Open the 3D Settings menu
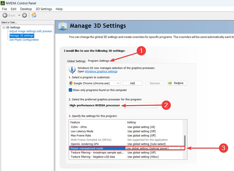Screen dimensions: 234x171 (x=44, y=9)
